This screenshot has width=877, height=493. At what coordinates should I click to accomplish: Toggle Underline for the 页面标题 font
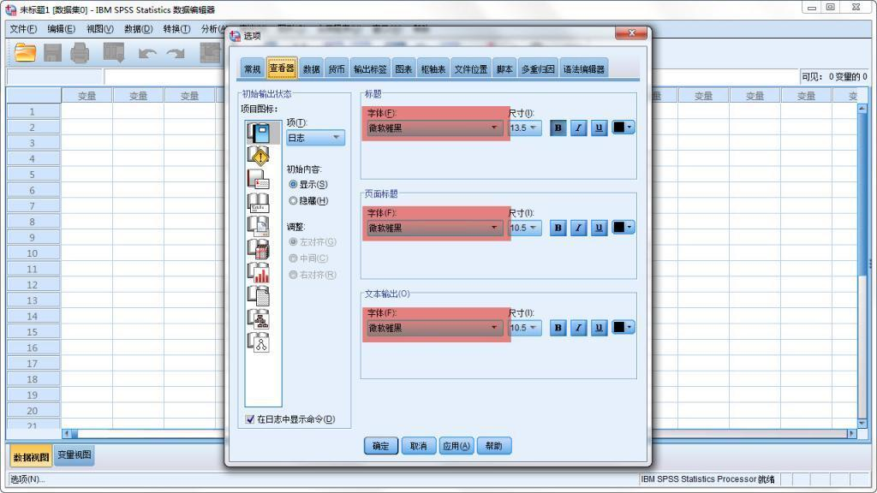[599, 228]
